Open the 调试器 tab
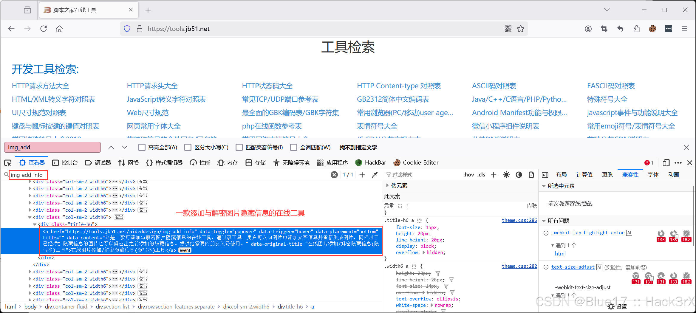696x313 pixels. (x=98, y=163)
